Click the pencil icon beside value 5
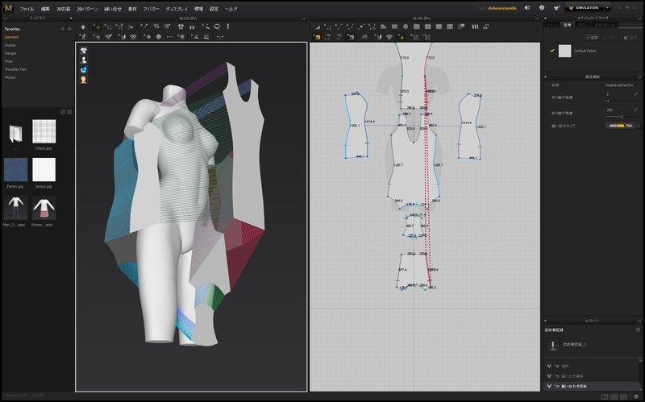645x402 pixels. [636, 94]
